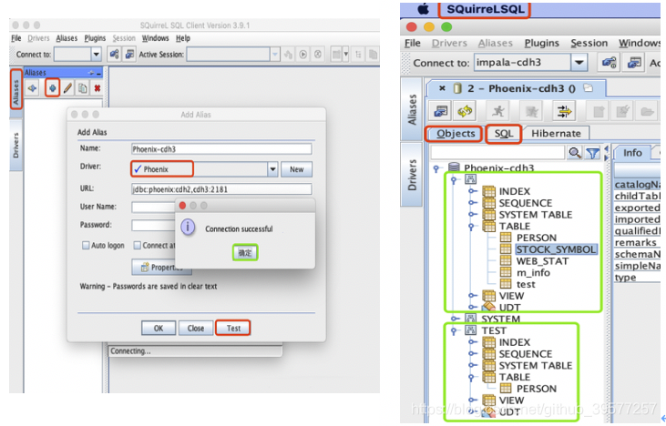Select the STOCK_SYMBOL table in the tree

pos(556,249)
